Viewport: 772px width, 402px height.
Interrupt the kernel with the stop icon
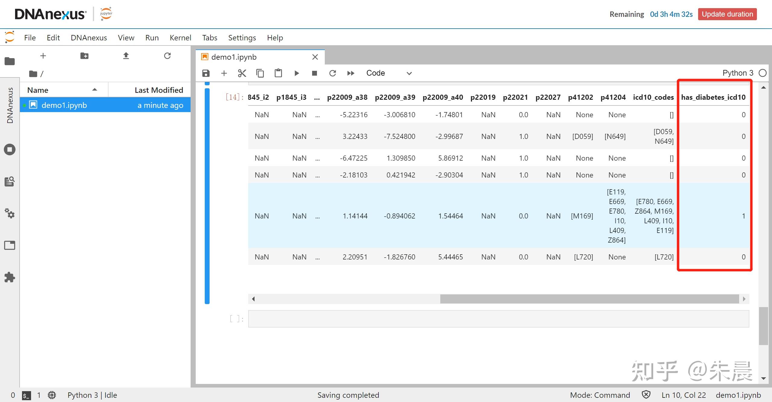(315, 73)
